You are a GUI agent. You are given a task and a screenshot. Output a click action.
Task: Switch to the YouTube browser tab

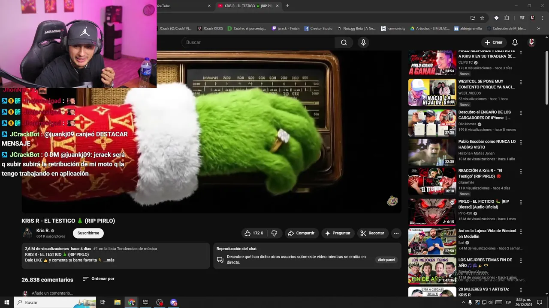tap(184, 6)
